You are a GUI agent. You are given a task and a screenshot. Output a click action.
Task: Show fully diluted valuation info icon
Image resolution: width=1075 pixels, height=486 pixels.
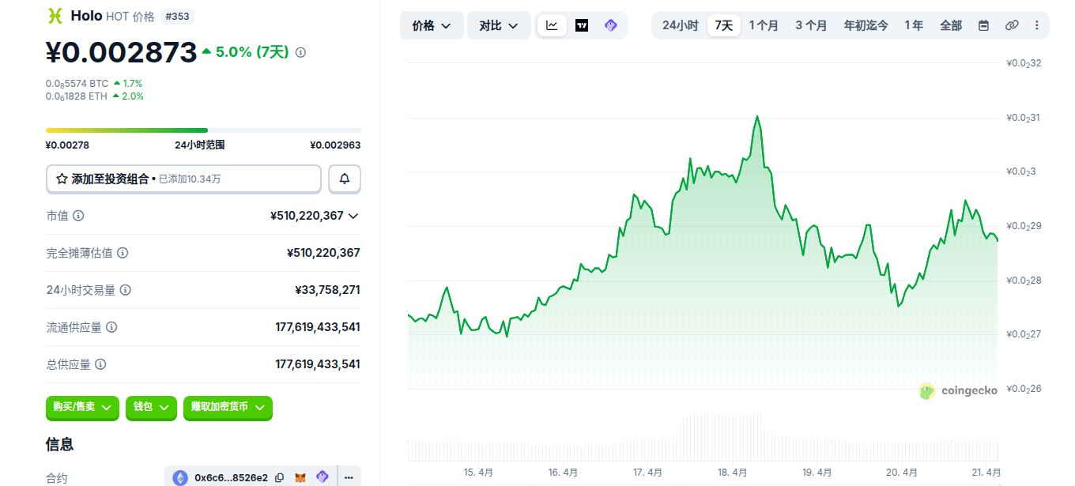tap(123, 253)
